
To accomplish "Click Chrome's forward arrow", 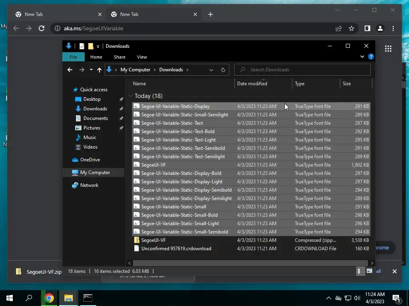I will point(29,28).
